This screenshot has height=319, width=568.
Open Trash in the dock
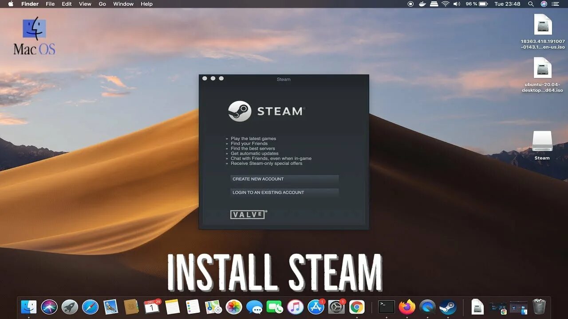pos(539,307)
